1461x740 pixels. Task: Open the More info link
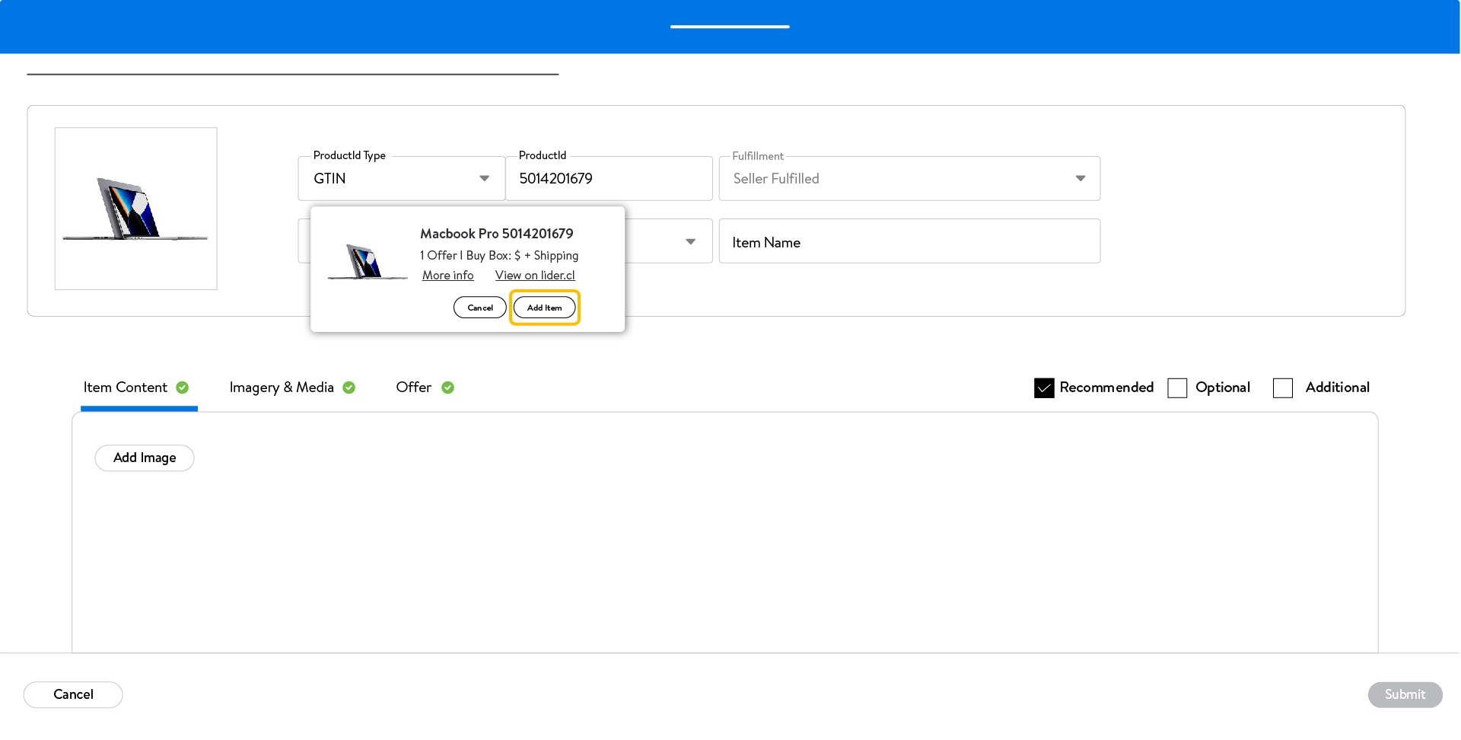[x=447, y=276]
